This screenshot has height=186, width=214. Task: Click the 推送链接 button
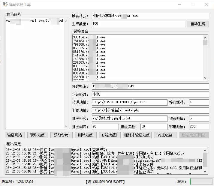(x=165, y=135)
